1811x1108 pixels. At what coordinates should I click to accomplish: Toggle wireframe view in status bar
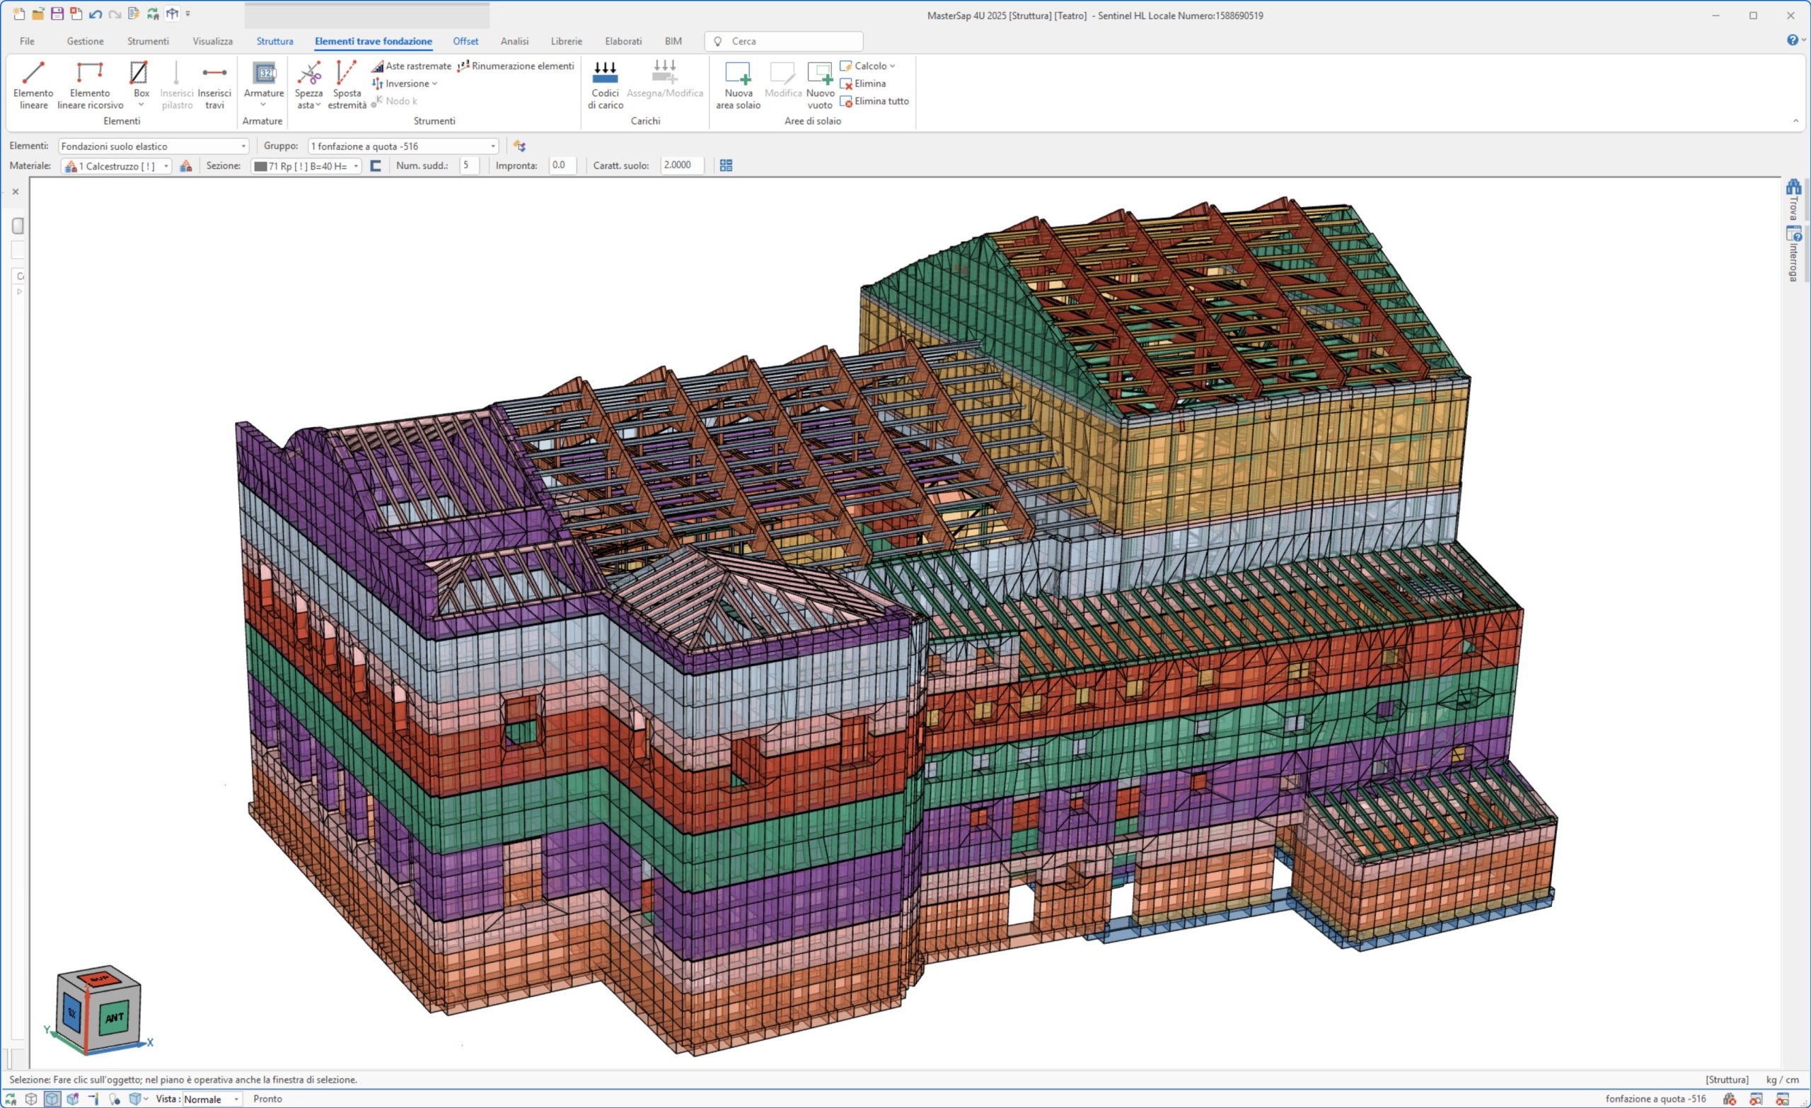[31, 1100]
